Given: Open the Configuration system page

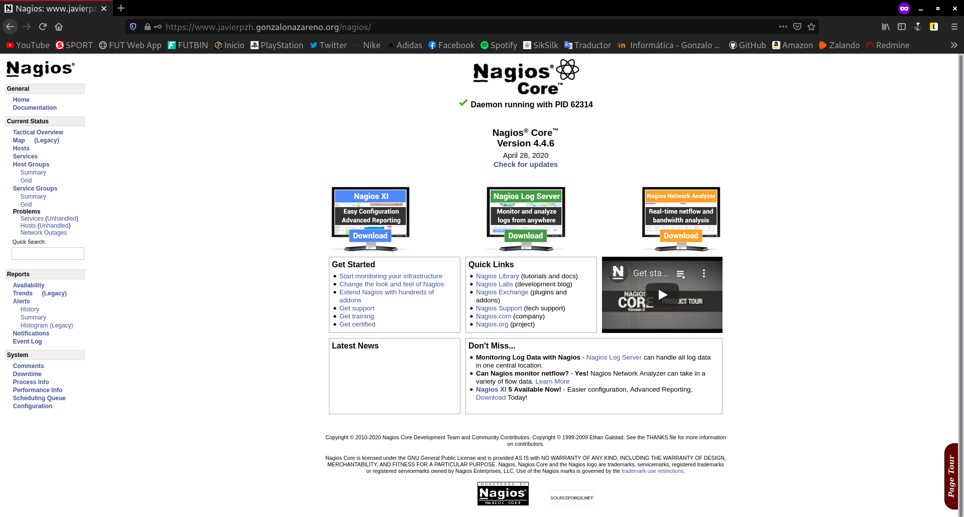Looking at the screenshot, I should (33, 406).
